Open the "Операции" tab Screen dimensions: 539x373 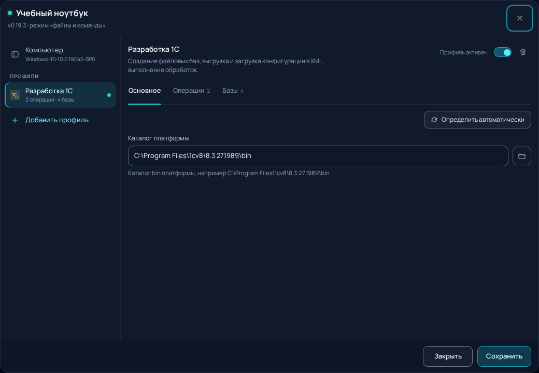tap(191, 91)
